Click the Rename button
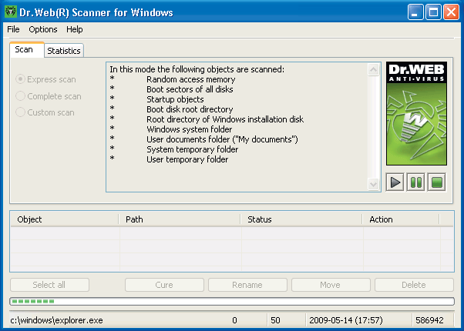Image resolution: width=464 pixels, height=331 pixels. 247,285
